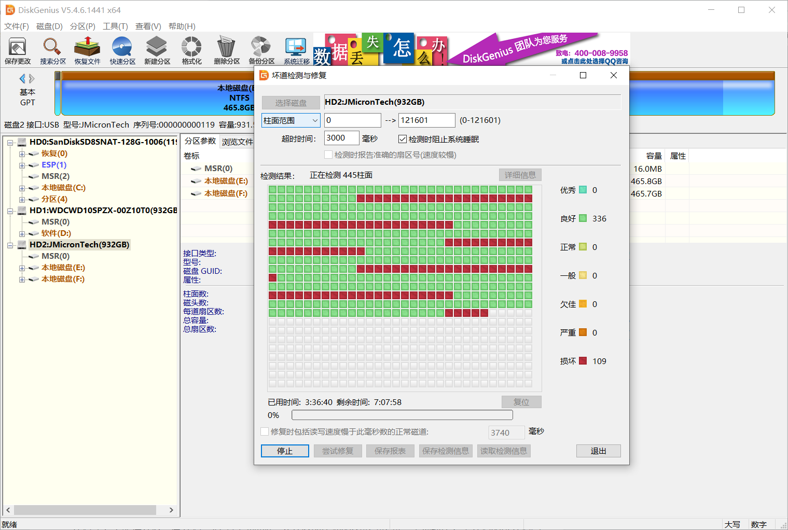
Task: Click the ESP(1) partition icon
Action: pos(34,165)
